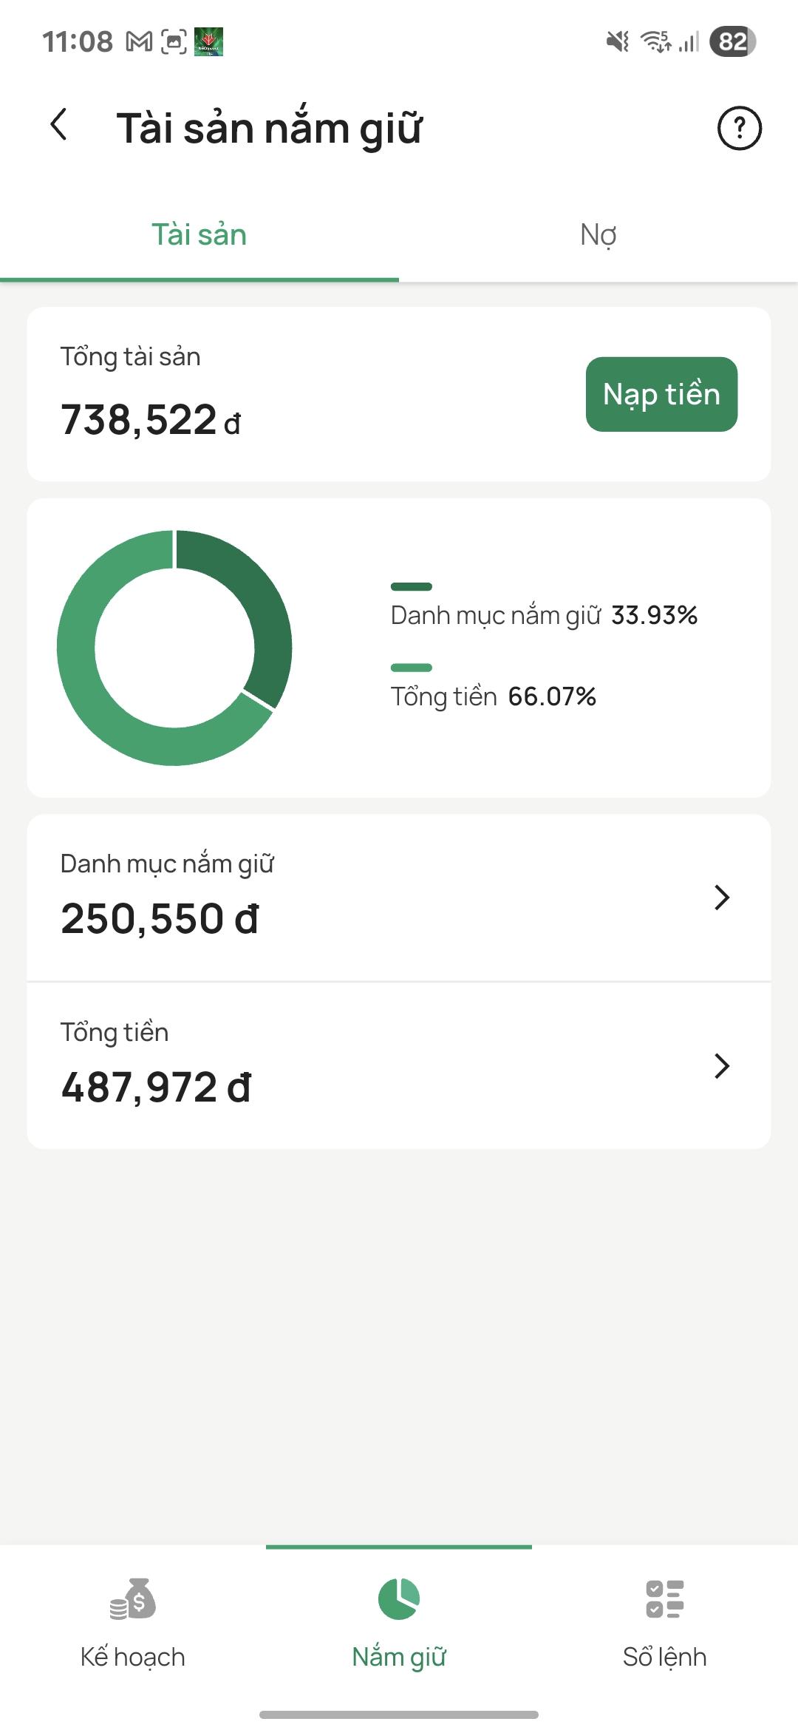Screen dimensions: 798x1730
Task: Tap the Gmail notification icon in status bar
Action: coord(139,42)
